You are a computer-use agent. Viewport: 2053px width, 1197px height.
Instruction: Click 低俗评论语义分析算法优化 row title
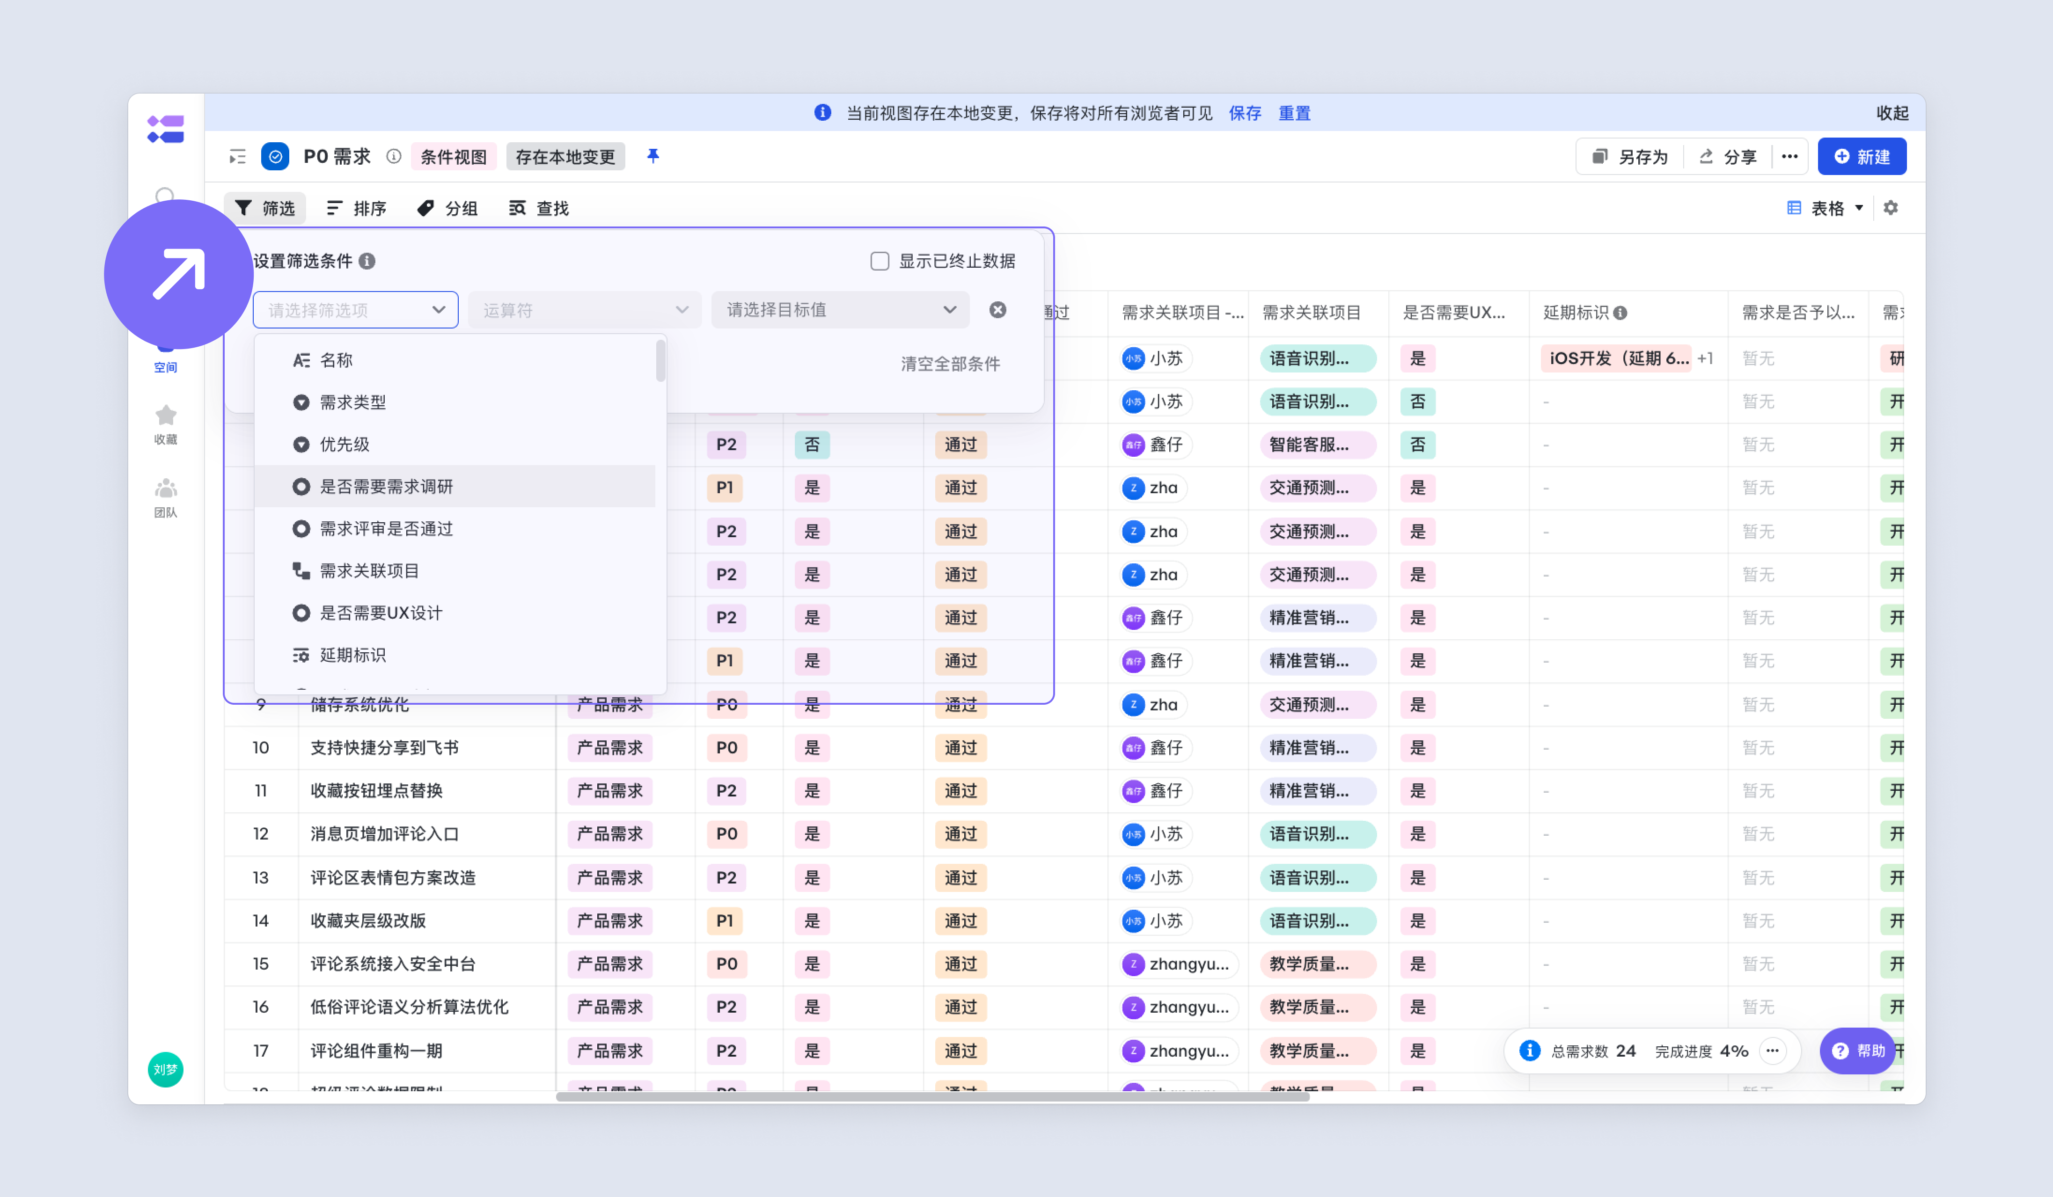[x=409, y=1007]
